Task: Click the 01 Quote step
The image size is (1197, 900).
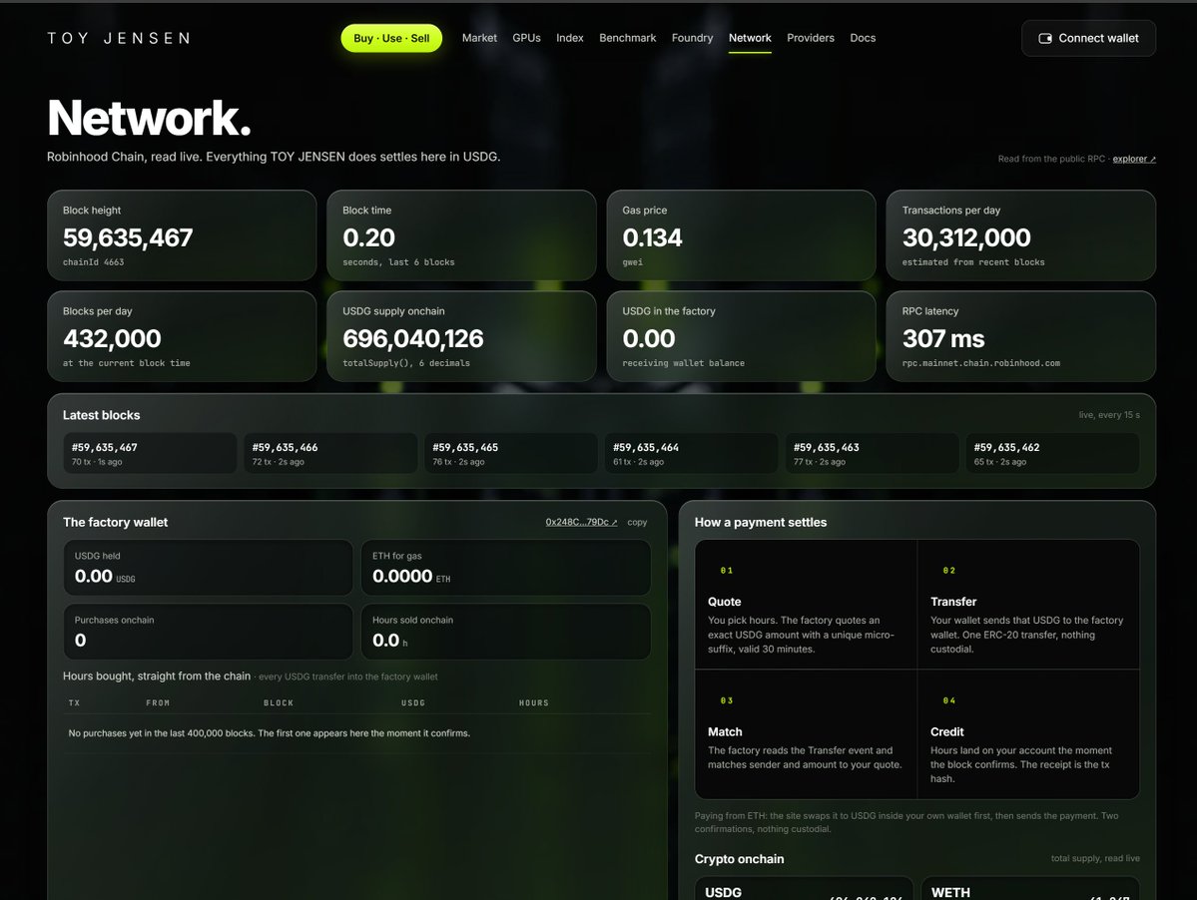Action: [x=806, y=605]
